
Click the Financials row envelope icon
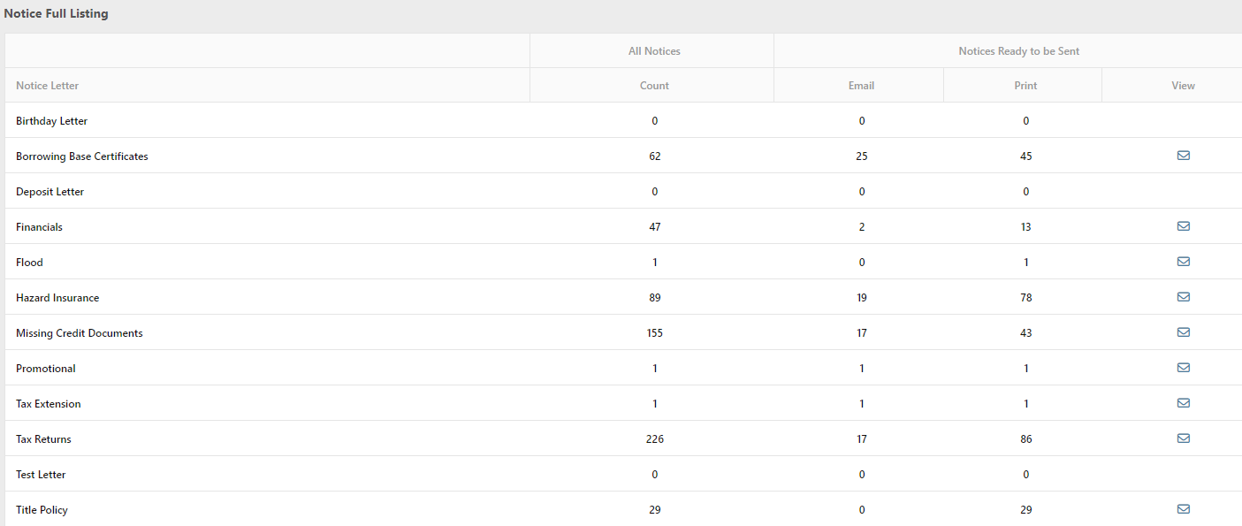point(1183,226)
